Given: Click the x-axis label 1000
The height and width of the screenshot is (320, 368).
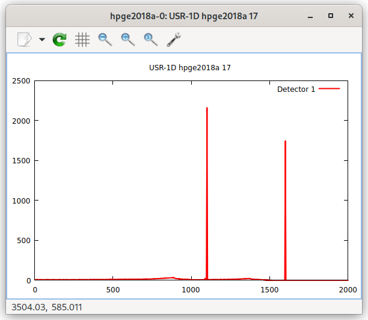Looking at the screenshot, I should click(x=191, y=290).
